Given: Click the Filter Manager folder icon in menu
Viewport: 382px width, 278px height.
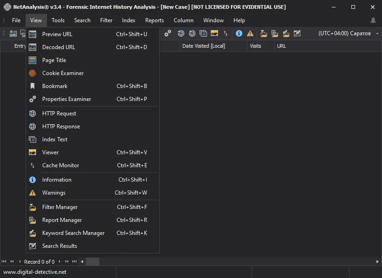Looking at the screenshot, I should (x=32, y=207).
